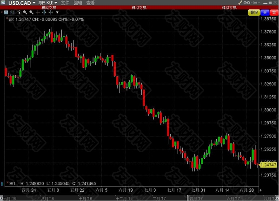Click the bar chart type icon

pos(13,12)
